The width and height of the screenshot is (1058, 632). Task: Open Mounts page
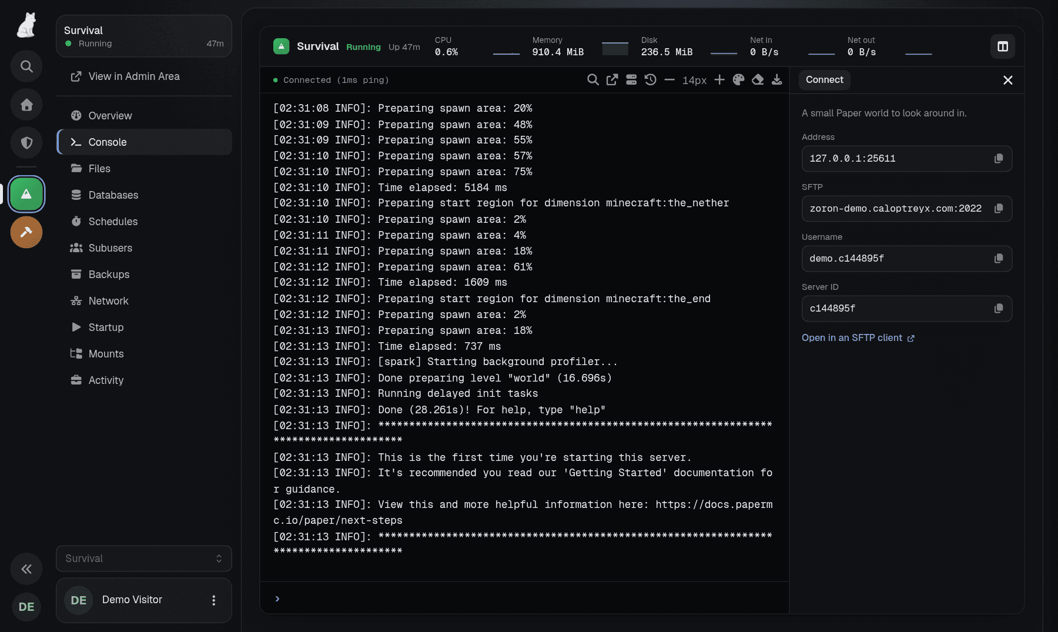click(144, 354)
